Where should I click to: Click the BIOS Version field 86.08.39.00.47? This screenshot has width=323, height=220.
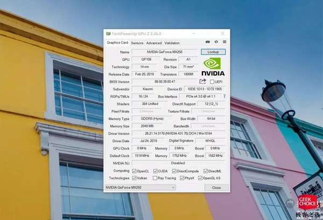click(x=165, y=81)
